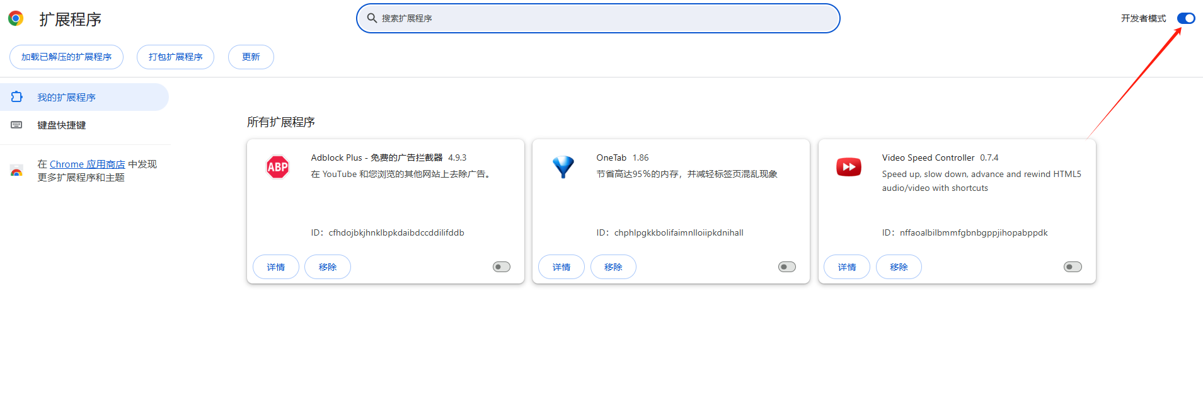Click OneTab extension name text
Viewport: 1203px width, 395px height.
[x=611, y=157]
